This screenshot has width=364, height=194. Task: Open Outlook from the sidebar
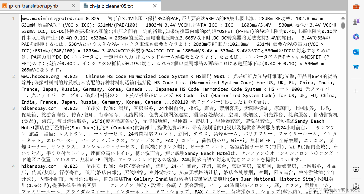356,52
